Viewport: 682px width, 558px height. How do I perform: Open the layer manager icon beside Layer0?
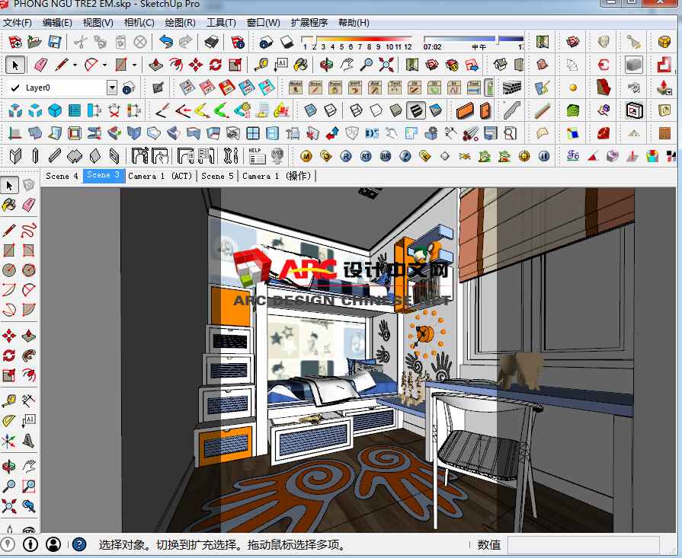tap(128, 88)
